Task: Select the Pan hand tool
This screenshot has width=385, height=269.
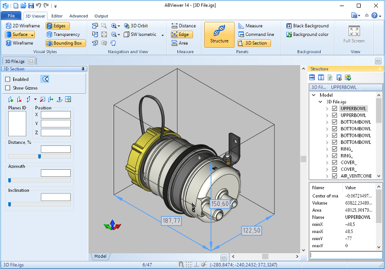Action: tap(113, 43)
